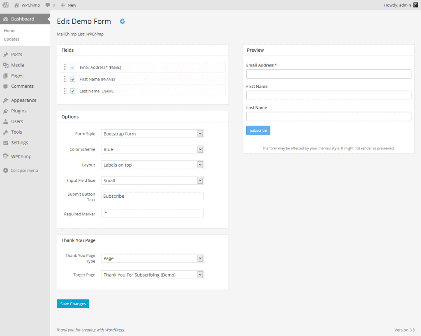Go to Home submenu item
The height and width of the screenshot is (336, 421).
[10, 31]
